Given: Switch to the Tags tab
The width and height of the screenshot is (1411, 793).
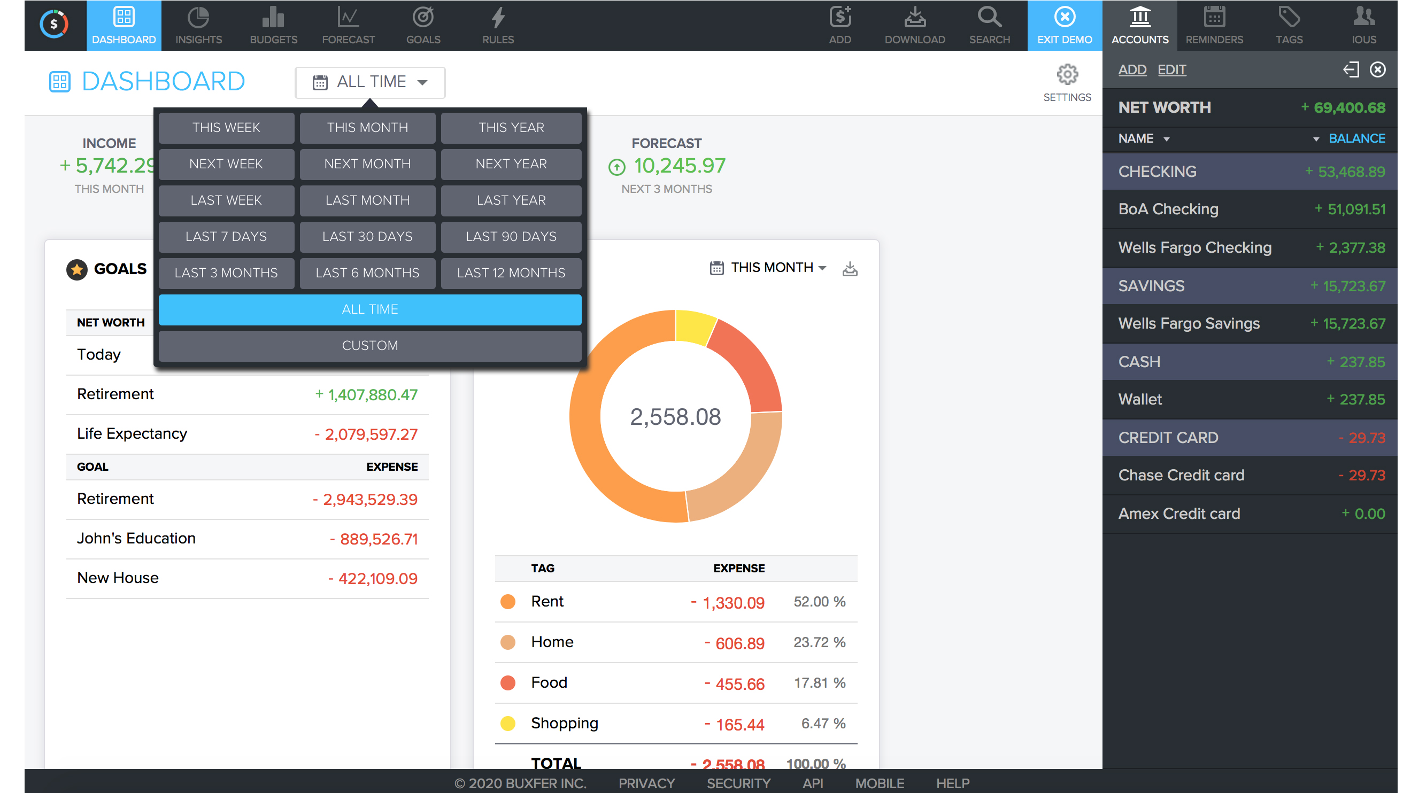Looking at the screenshot, I should tap(1289, 26).
